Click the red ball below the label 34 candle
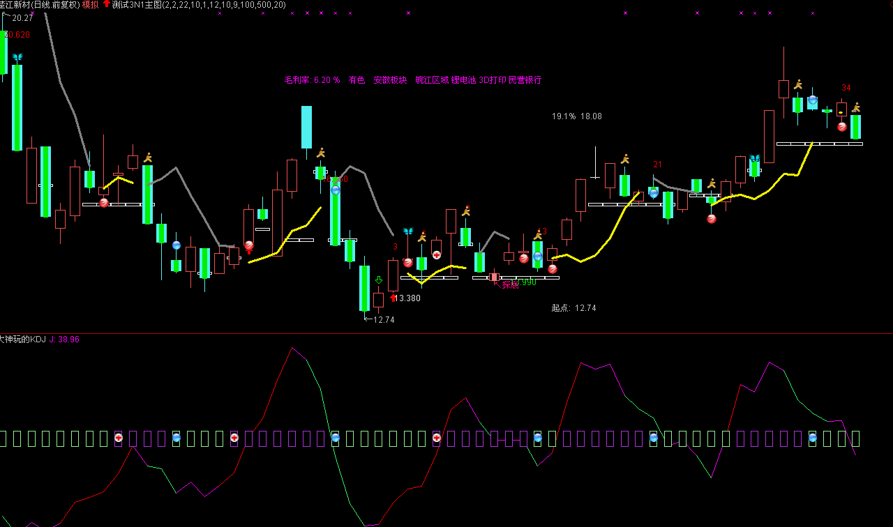This screenshot has width=893, height=527. [842, 127]
